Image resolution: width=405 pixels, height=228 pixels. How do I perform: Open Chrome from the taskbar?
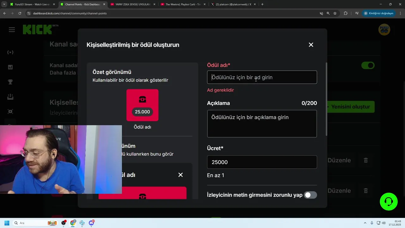click(x=73, y=223)
